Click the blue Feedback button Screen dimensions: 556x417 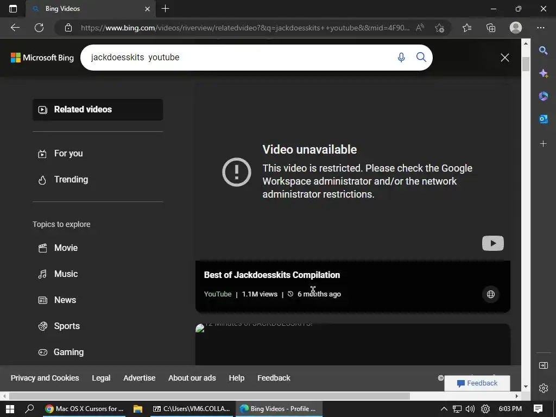(477, 383)
